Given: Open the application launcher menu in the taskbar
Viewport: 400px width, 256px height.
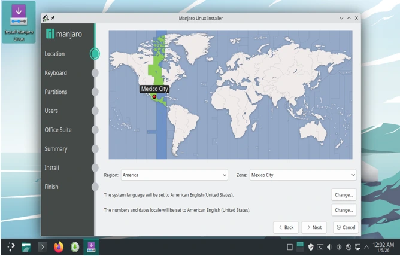Looking at the screenshot, I should pos(11,247).
